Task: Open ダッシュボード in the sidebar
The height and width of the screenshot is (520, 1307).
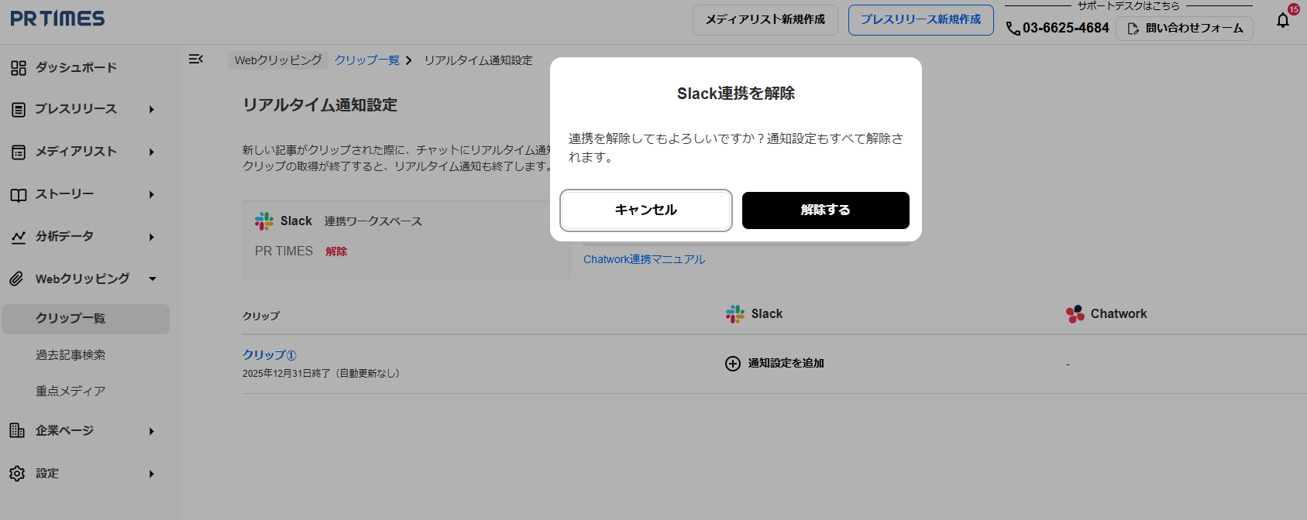Action: click(76, 68)
